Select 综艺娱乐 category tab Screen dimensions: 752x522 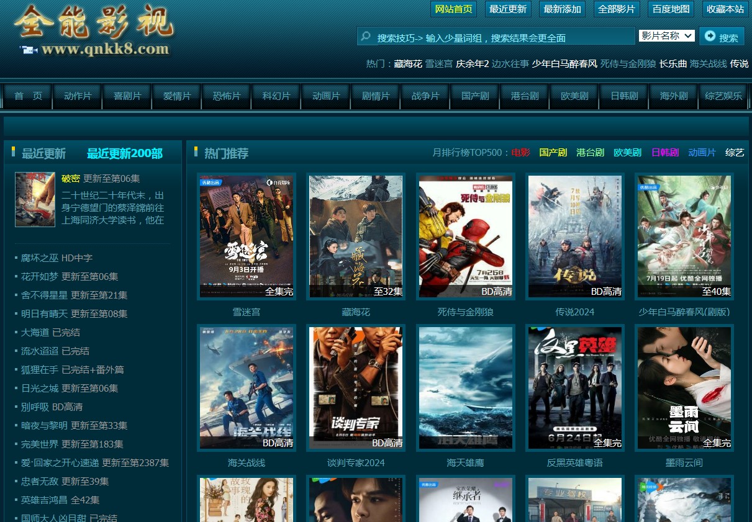723,96
